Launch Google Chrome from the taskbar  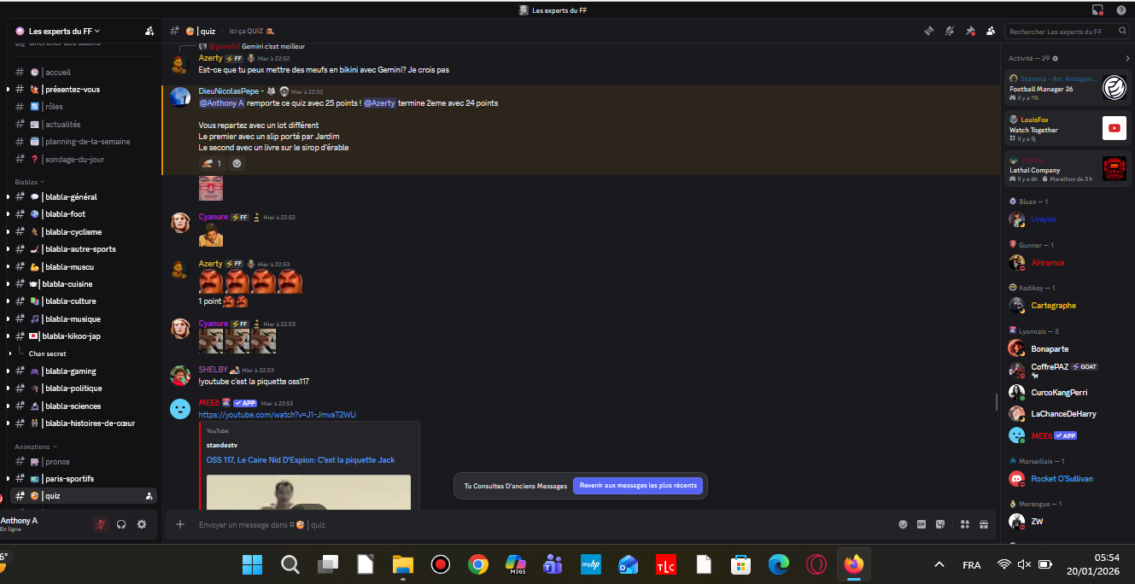tap(478, 564)
